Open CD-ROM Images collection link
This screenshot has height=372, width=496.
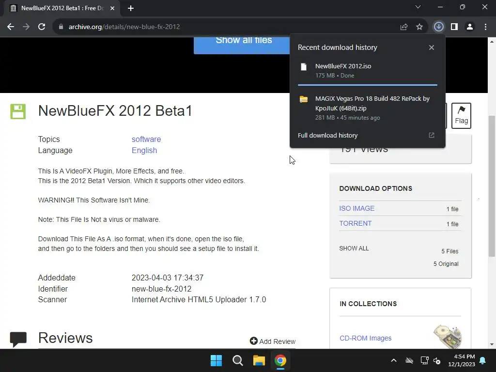(365, 338)
